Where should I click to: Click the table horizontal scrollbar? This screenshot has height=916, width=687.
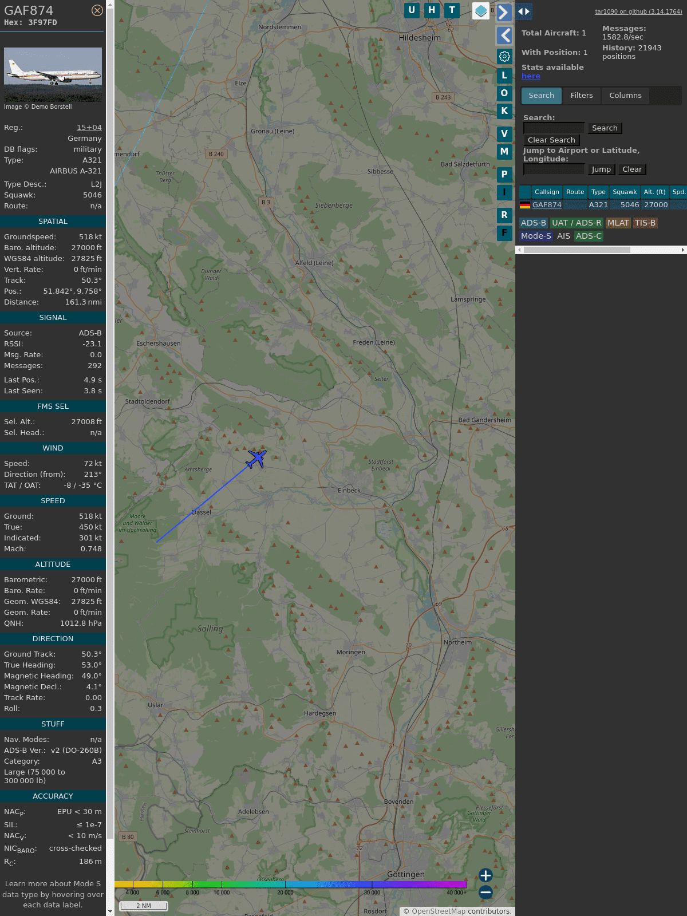[x=577, y=250]
